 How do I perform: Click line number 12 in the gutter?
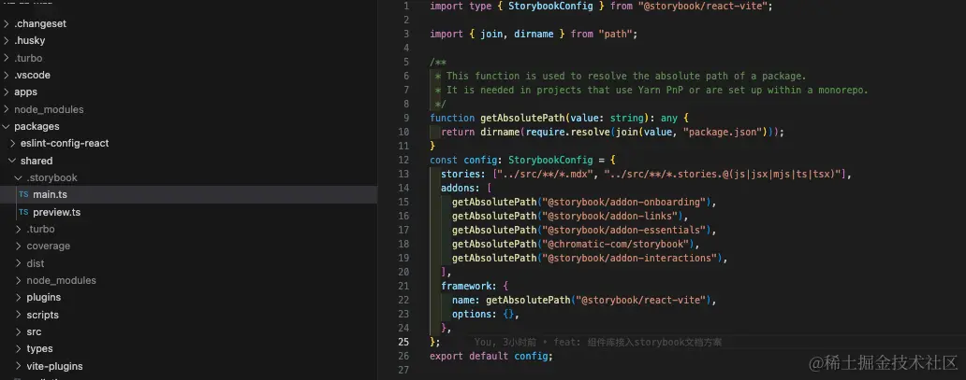[x=403, y=160]
